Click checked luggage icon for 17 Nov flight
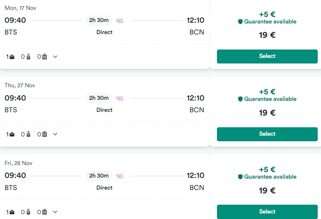The image size is (321, 219). 44,57
